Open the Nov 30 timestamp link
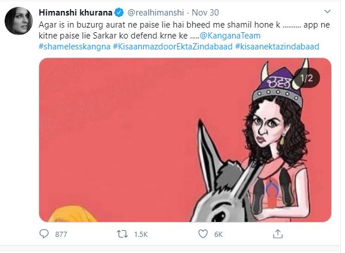 (x=205, y=13)
